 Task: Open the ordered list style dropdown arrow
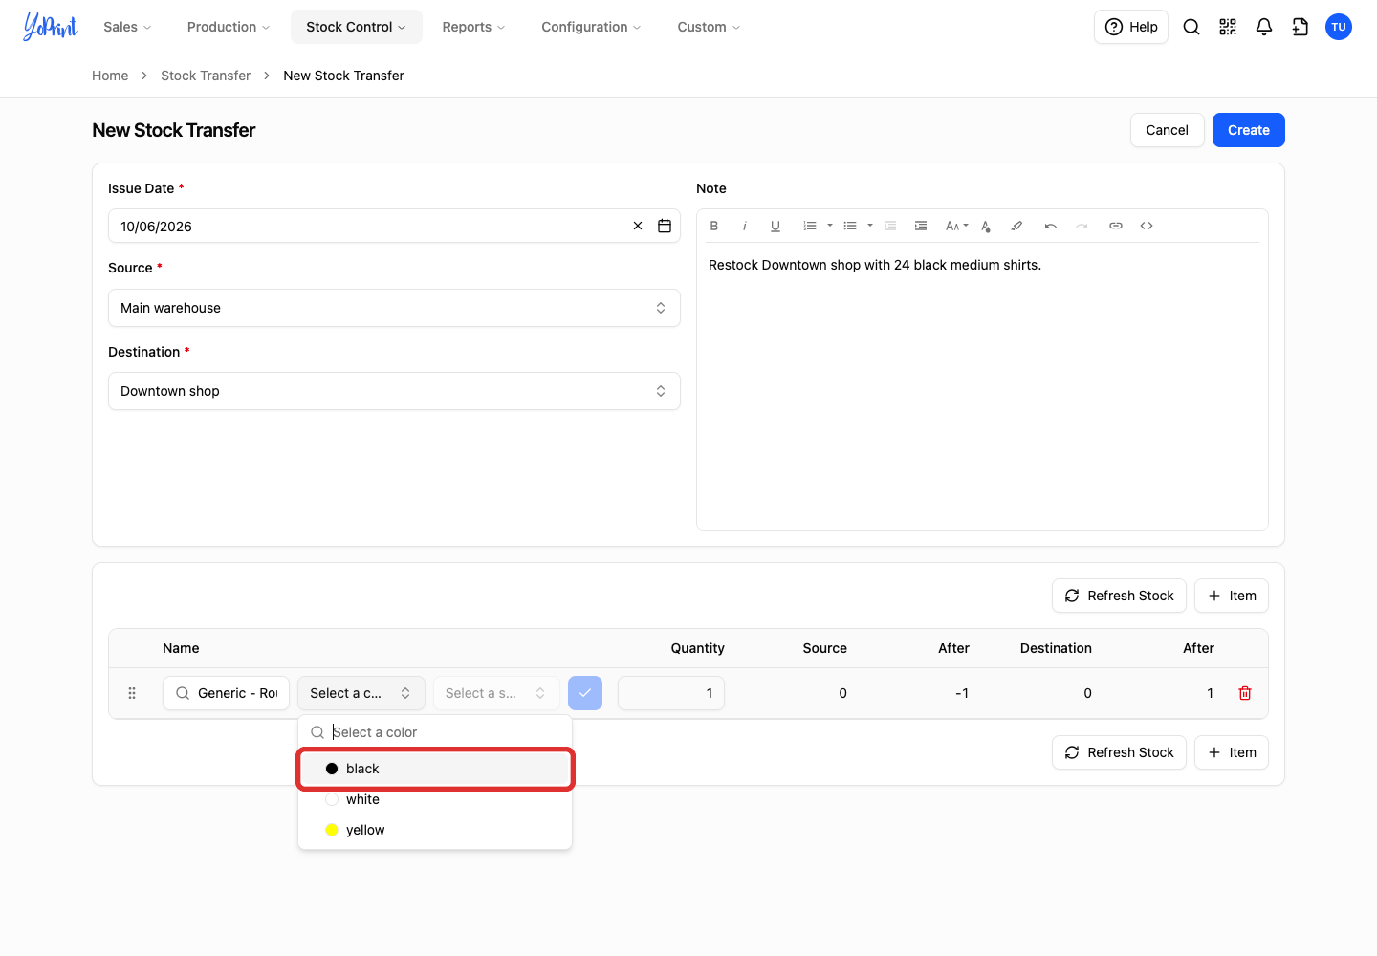coord(830,226)
